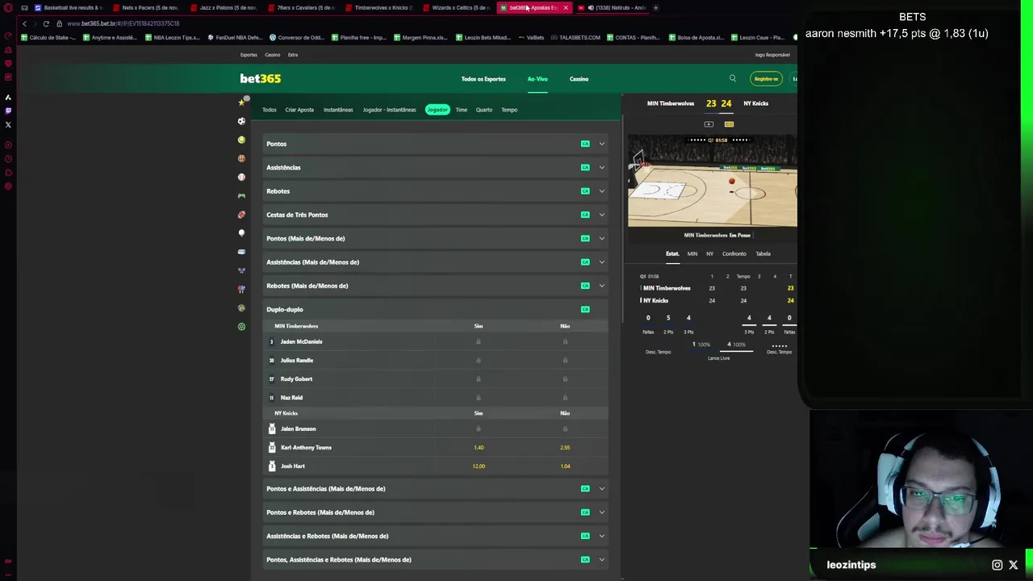
Task: Open Jogo Responsável link
Action: (x=772, y=55)
